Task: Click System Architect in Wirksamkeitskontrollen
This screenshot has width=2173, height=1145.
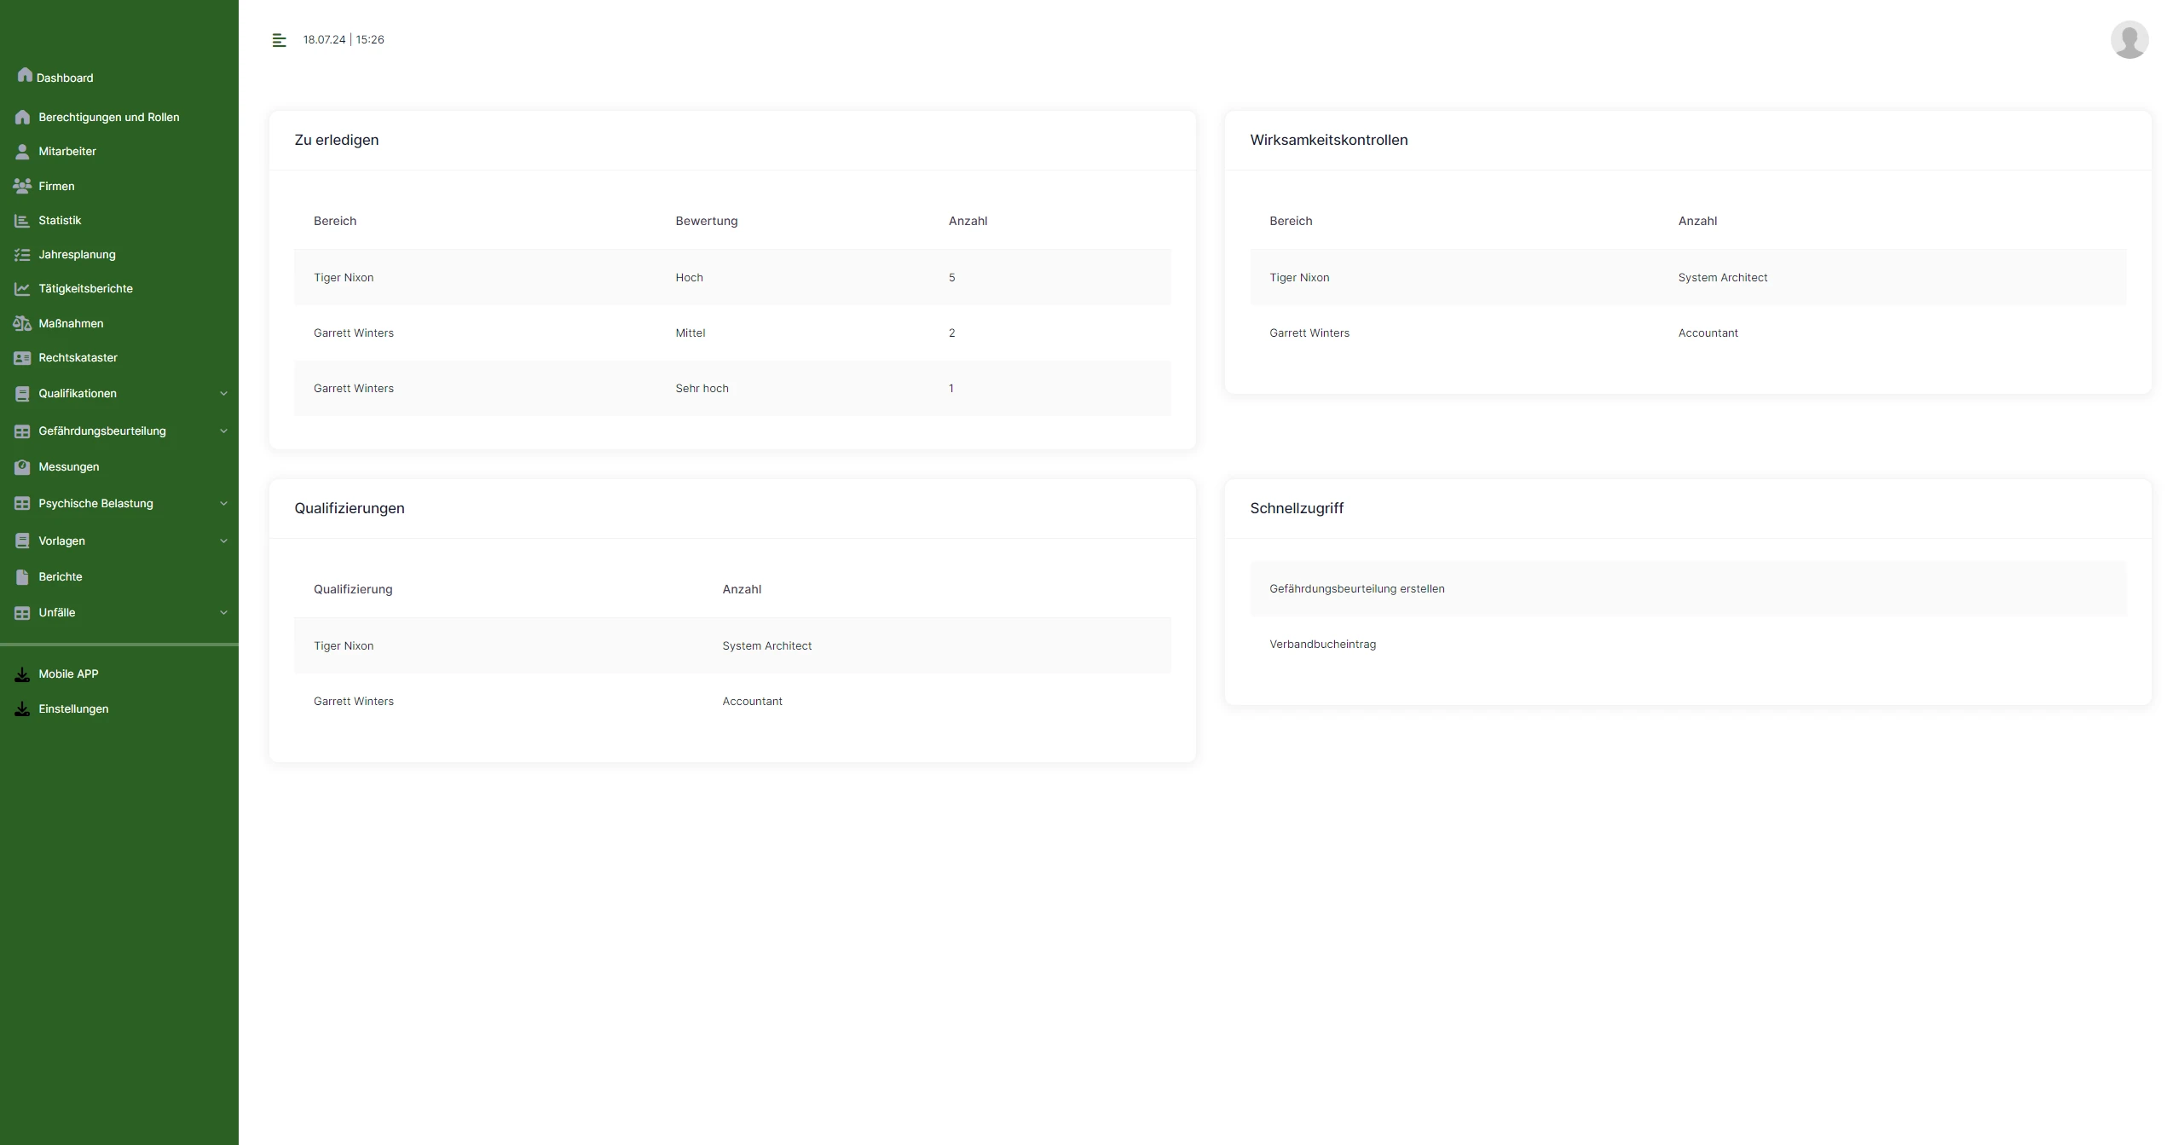Action: click(x=1722, y=278)
